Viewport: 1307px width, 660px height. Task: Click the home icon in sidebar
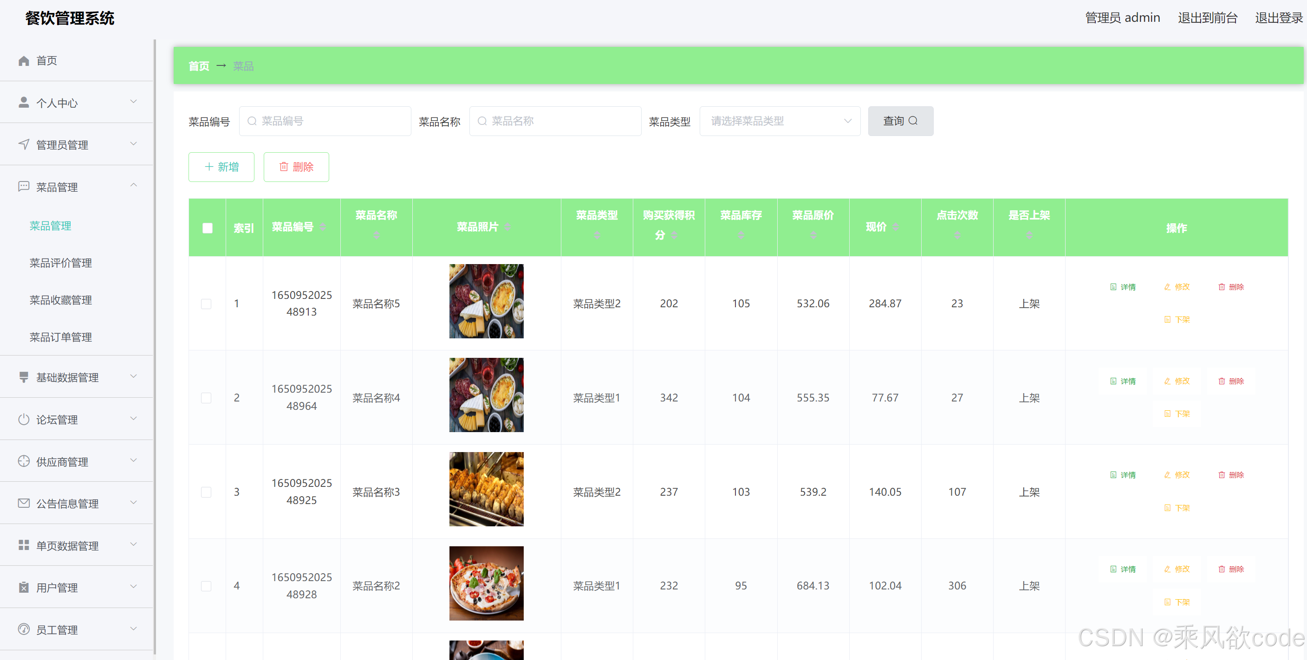[x=23, y=61]
